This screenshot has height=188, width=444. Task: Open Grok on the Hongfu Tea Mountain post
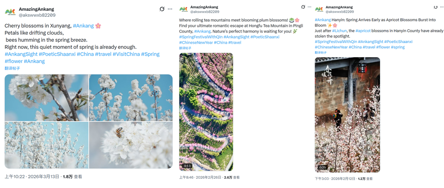point(303,7)
